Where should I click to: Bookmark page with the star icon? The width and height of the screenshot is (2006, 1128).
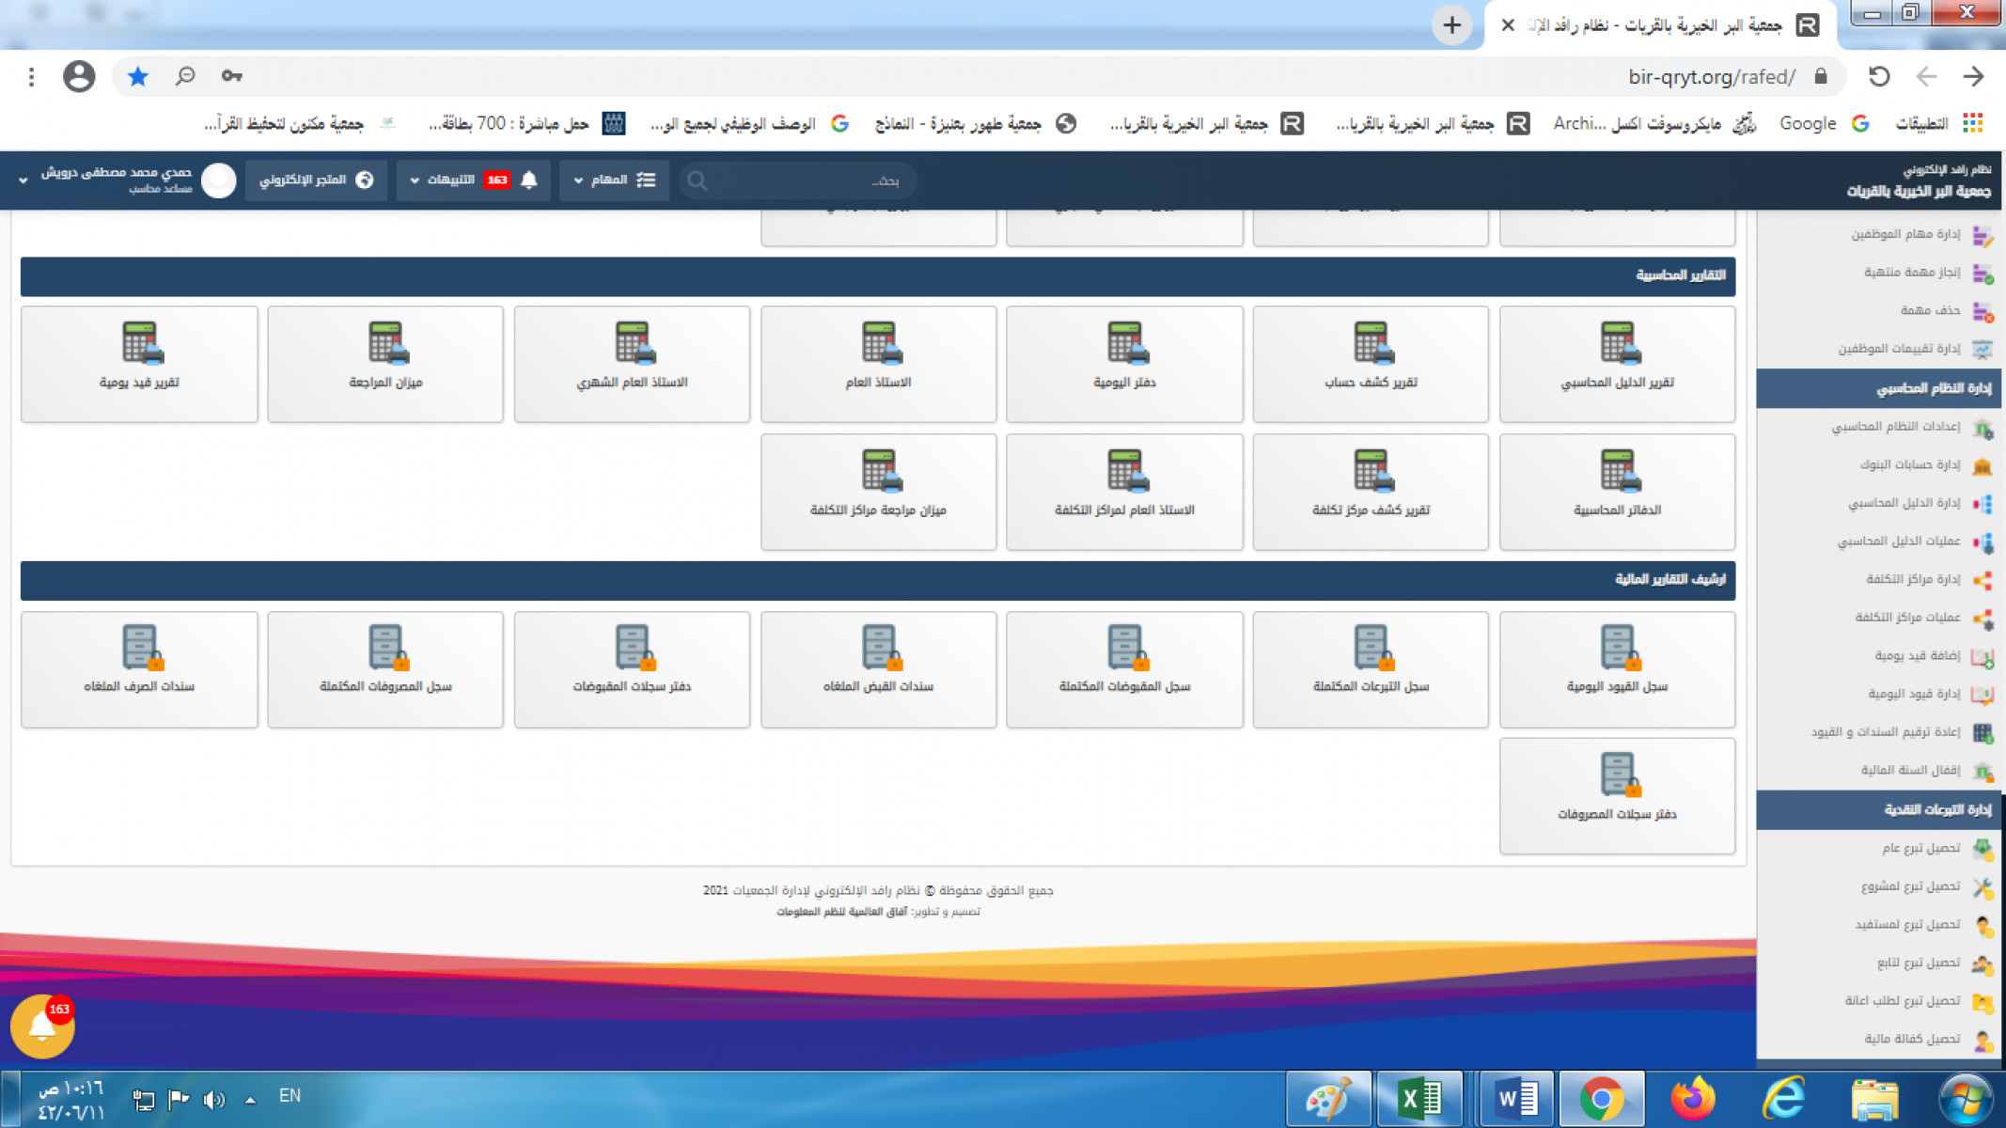click(138, 76)
